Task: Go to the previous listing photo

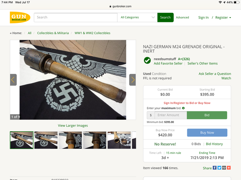Action: point(13,80)
